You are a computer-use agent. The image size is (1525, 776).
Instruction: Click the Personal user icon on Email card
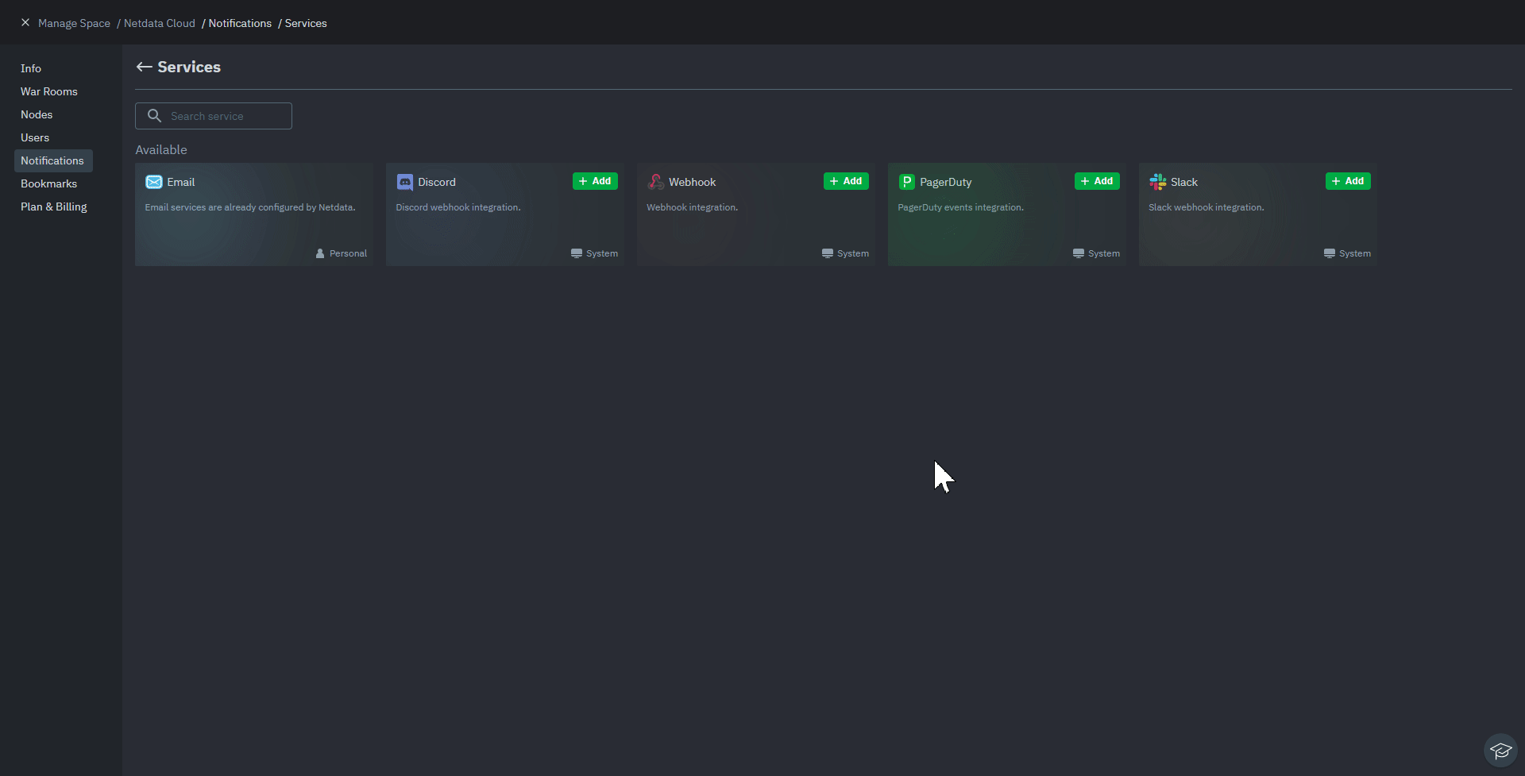point(319,253)
